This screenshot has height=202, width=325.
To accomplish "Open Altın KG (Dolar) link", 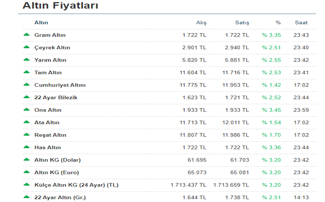I will click(x=57, y=160).
